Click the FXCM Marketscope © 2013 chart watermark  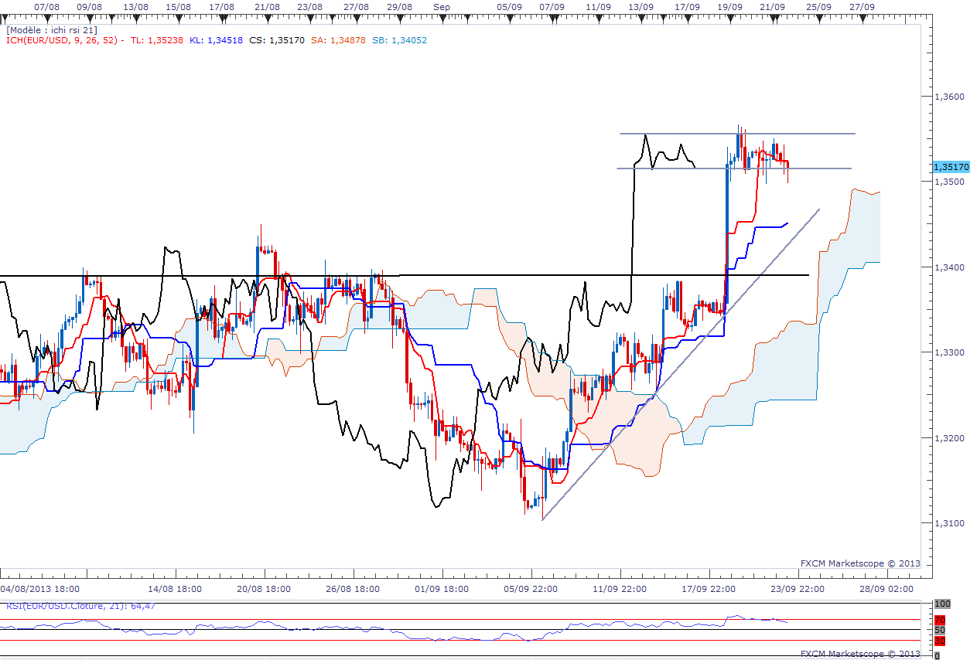click(x=860, y=563)
